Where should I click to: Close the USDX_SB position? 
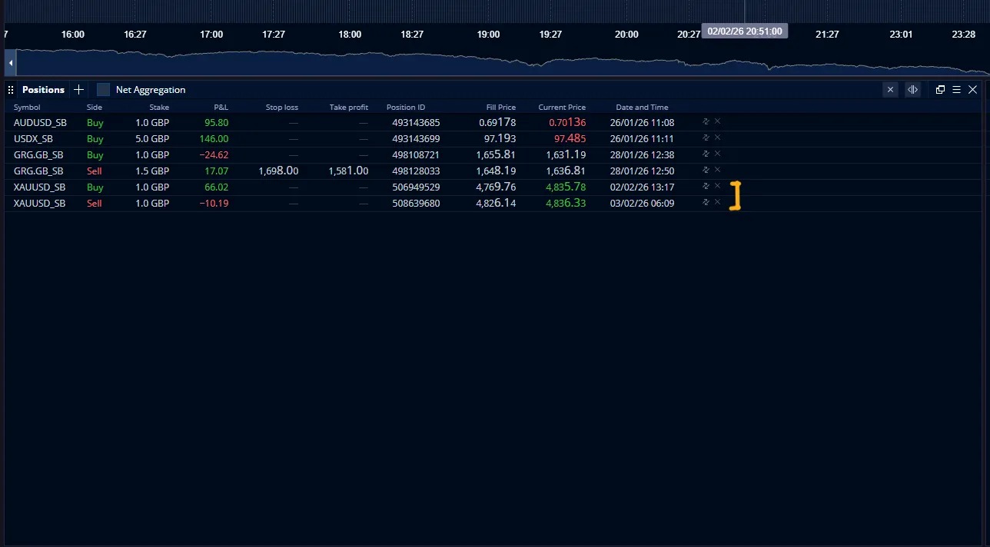[x=717, y=138]
